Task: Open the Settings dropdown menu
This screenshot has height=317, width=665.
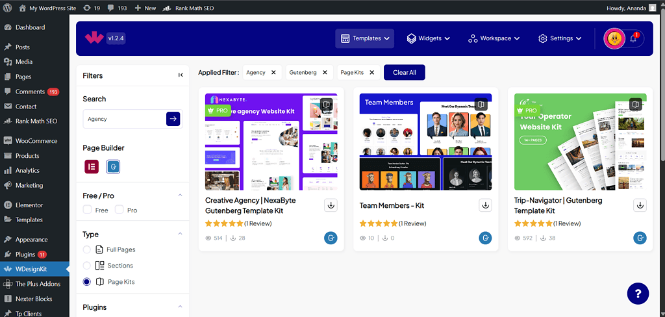Action: point(560,38)
